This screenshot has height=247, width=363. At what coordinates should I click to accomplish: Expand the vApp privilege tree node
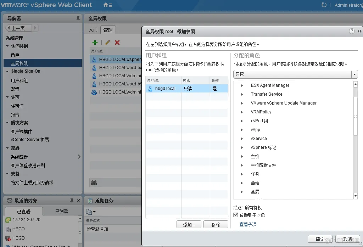click(x=242, y=130)
